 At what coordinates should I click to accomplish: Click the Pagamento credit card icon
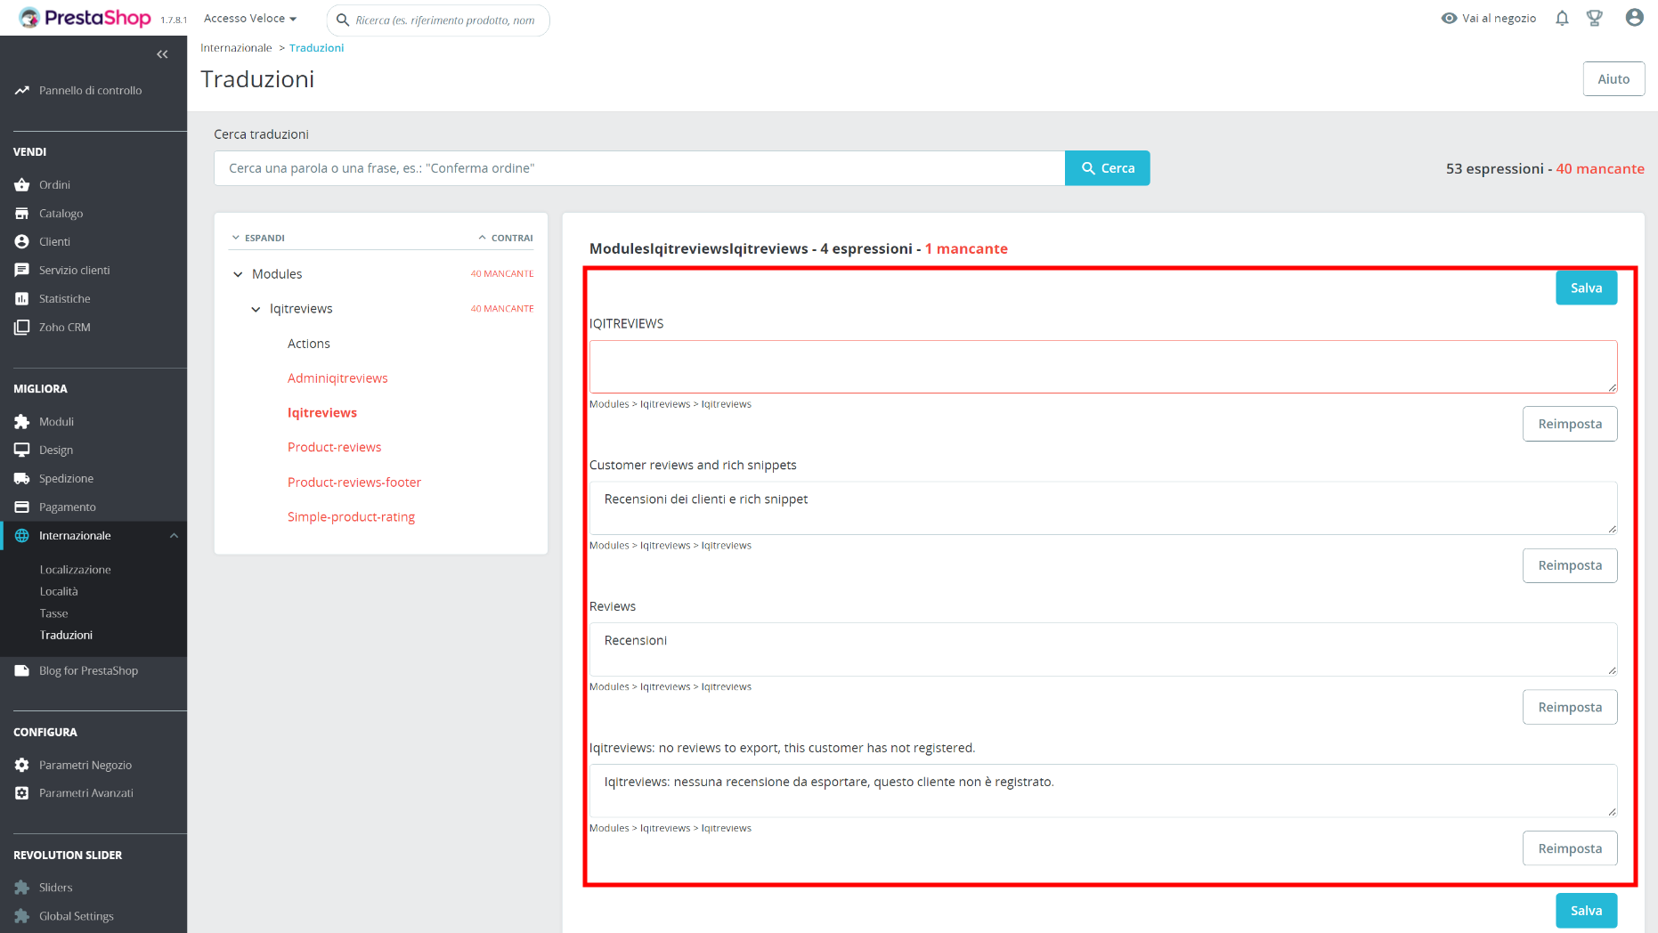tap(22, 507)
